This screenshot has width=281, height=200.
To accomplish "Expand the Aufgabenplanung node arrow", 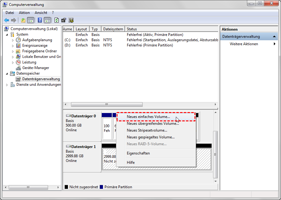I will (13, 40).
